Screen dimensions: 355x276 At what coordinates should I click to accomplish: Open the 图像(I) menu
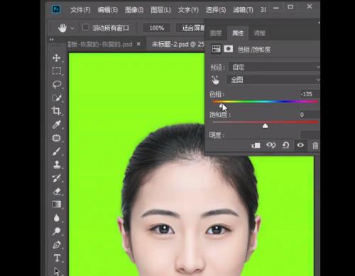coord(134,10)
